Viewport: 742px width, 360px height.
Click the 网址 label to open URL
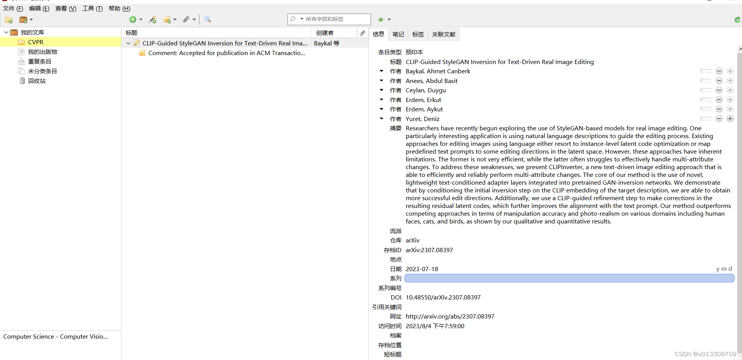click(395, 317)
